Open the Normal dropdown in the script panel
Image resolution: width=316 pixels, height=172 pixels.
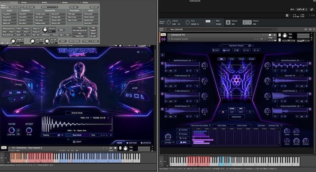[49, 7]
